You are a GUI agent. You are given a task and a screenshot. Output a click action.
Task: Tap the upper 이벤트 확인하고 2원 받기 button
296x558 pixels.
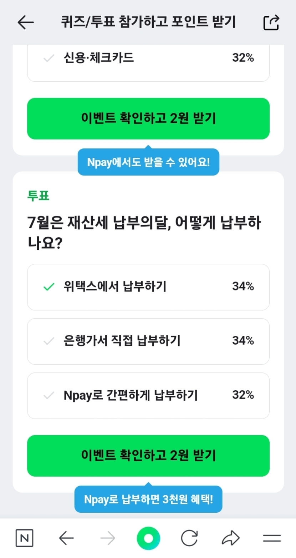click(x=148, y=118)
